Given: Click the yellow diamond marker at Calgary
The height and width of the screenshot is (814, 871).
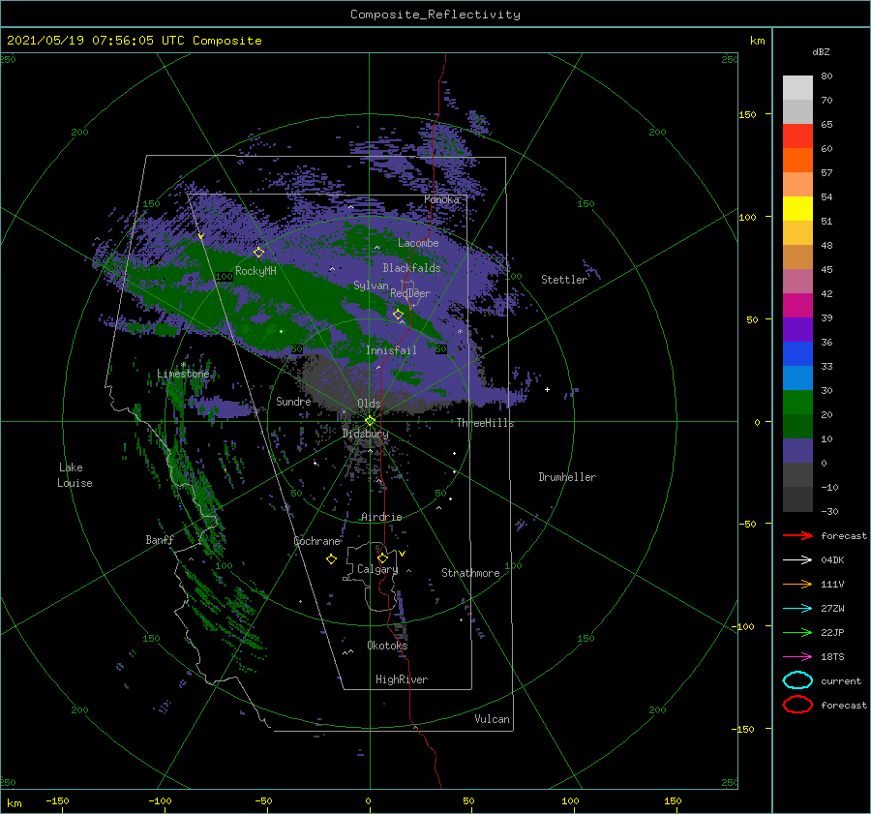Looking at the screenshot, I should (x=382, y=558).
